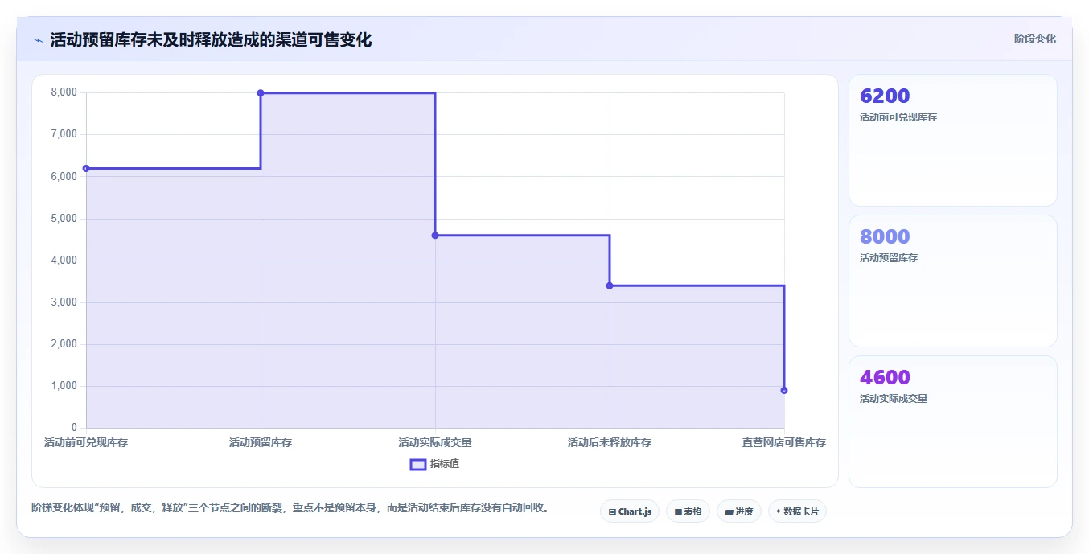Click y-axis label 7,000
Image resolution: width=1089 pixels, height=554 pixels.
(64, 134)
